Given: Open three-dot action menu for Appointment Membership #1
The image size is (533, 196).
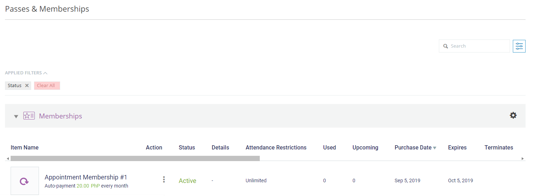Looking at the screenshot, I should (x=164, y=179).
